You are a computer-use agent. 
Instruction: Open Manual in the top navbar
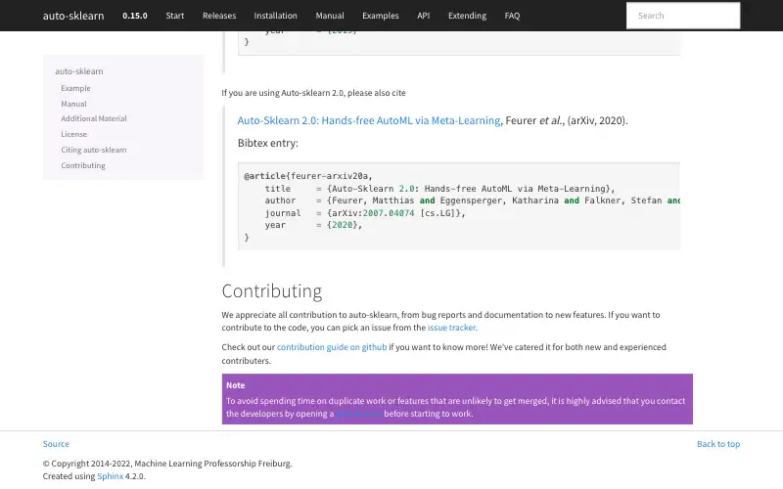click(x=330, y=16)
